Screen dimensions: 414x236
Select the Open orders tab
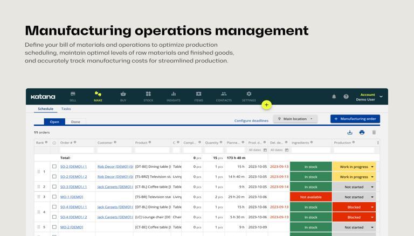click(x=54, y=121)
